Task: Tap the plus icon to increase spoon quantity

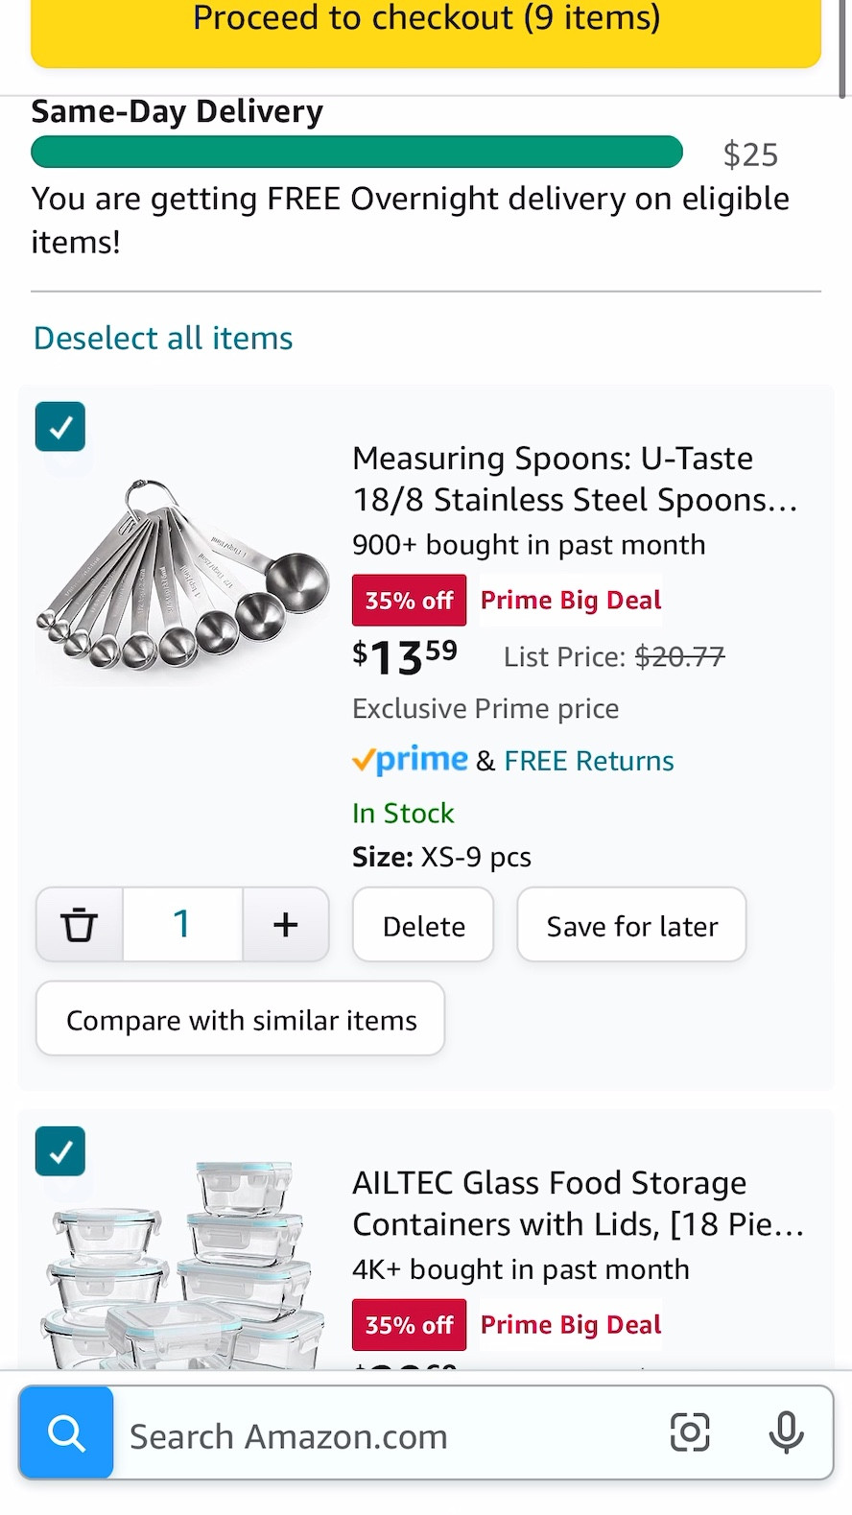Action: [285, 924]
